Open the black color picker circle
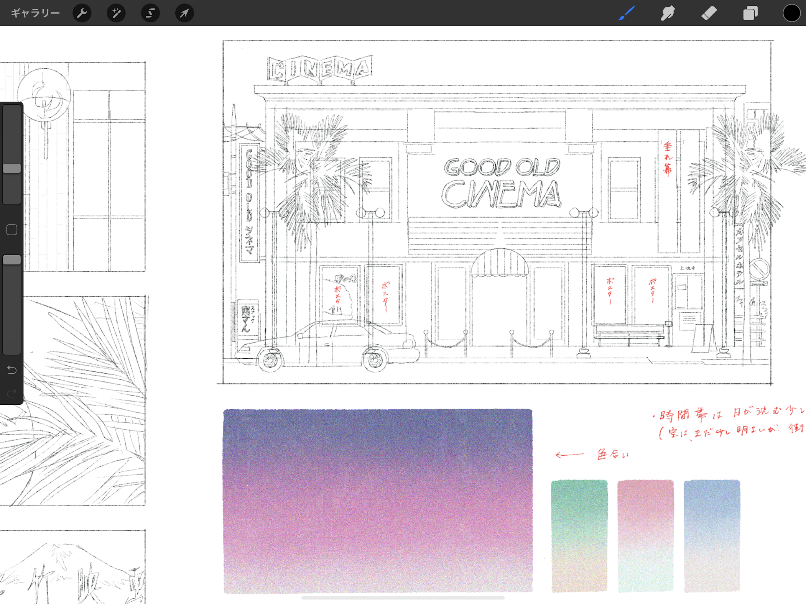 [x=791, y=13]
